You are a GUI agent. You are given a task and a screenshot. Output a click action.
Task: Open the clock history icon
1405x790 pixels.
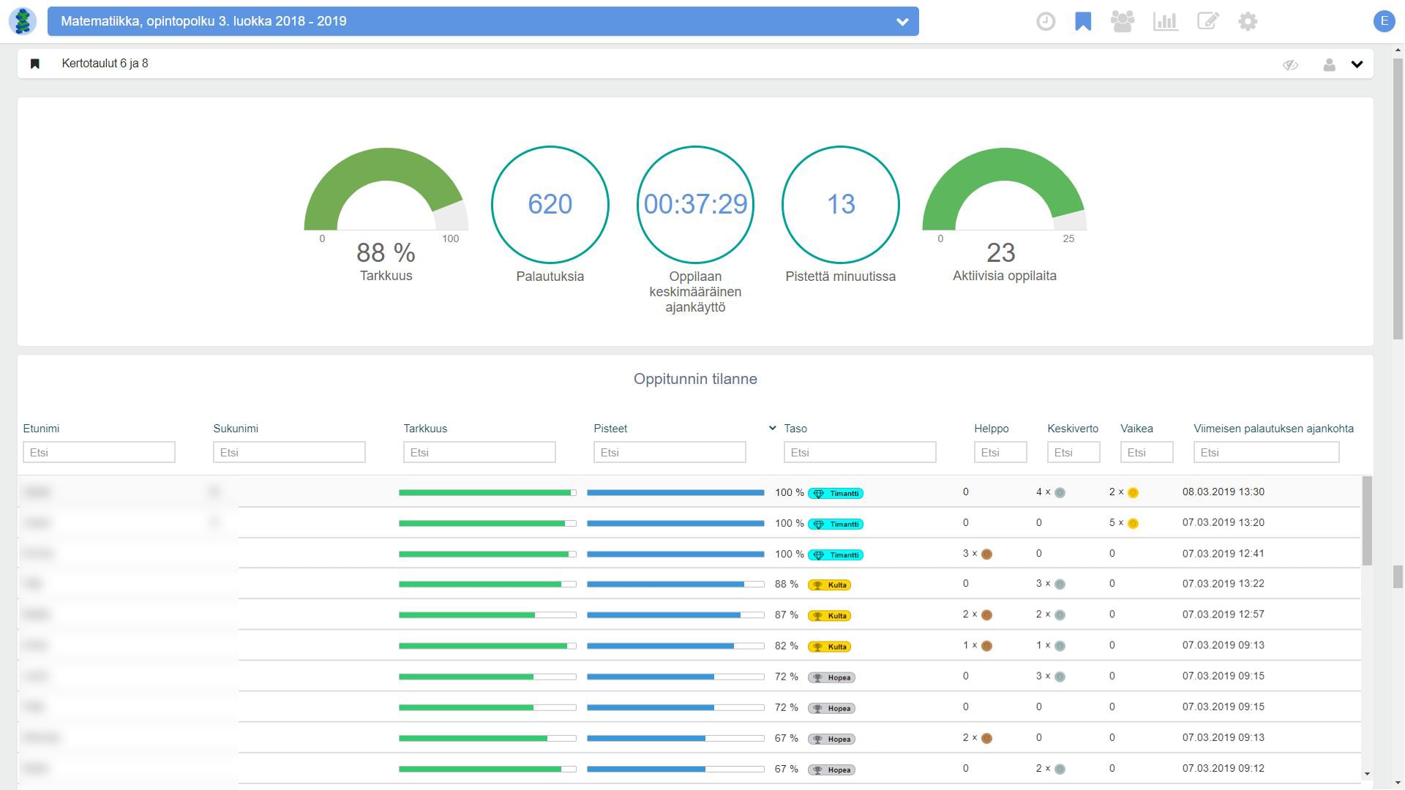click(x=1046, y=21)
